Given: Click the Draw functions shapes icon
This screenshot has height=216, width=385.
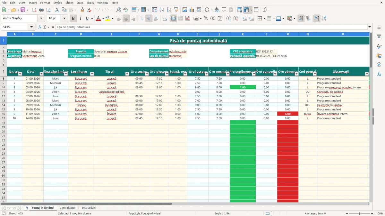Looking at the screenshot, I should pyautogui.click(x=265, y=10).
